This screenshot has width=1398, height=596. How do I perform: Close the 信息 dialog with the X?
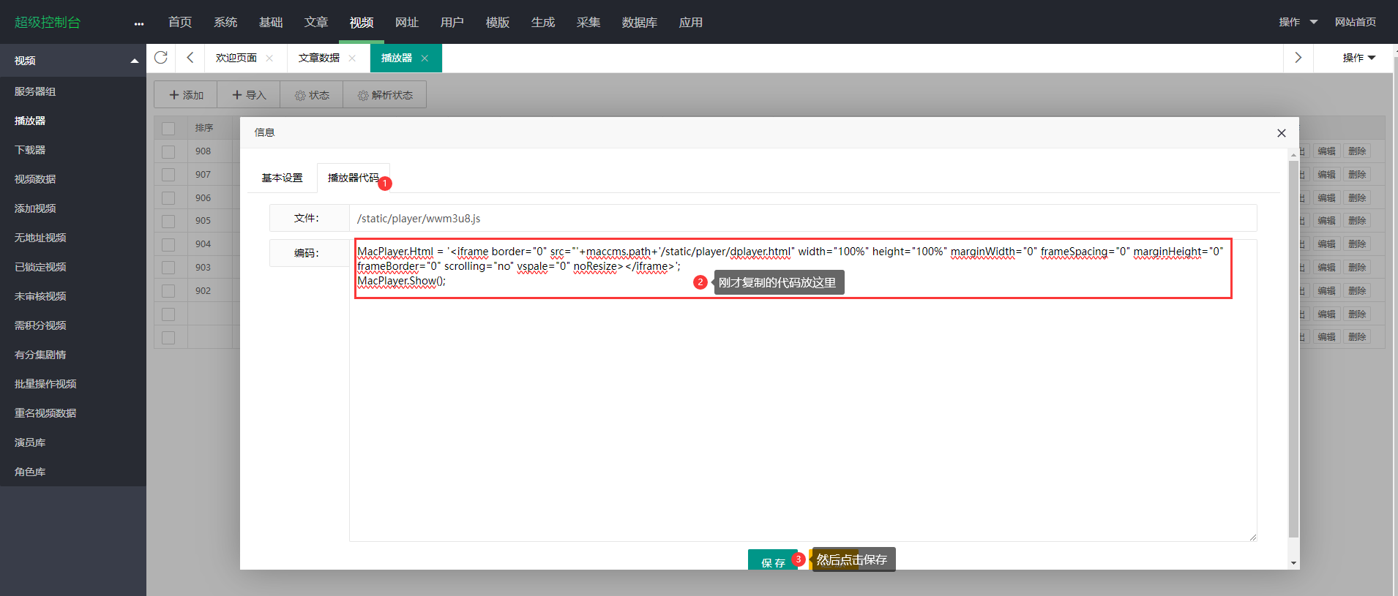pos(1281,133)
